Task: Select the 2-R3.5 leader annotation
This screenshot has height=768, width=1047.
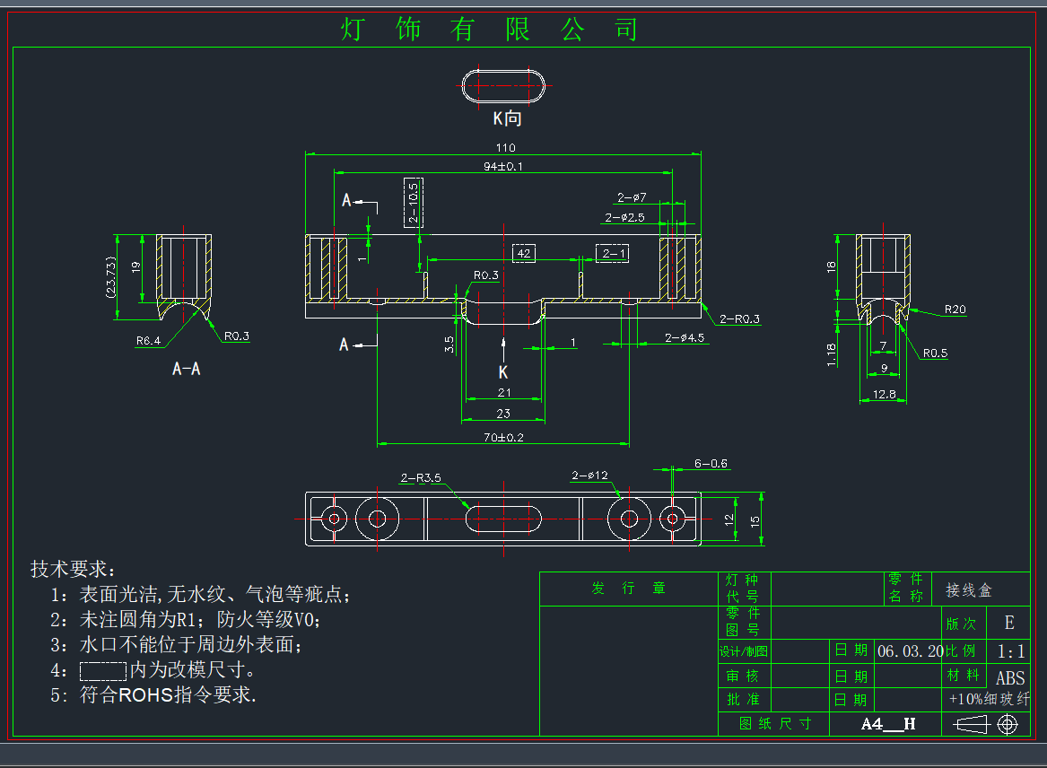Action: (421, 478)
